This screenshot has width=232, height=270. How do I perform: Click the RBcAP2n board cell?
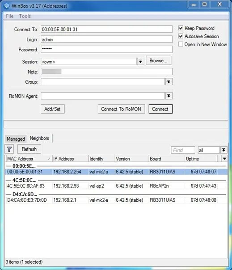[159, 186]
